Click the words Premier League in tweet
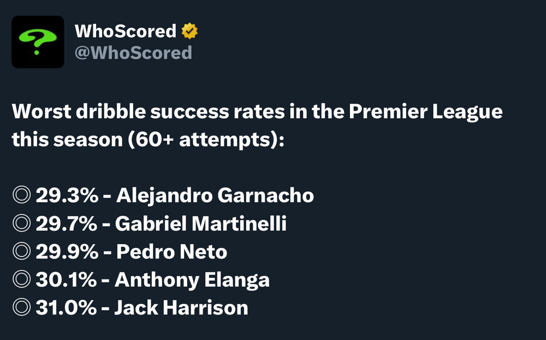Image resolution: width=546 pixels, height=340 pixels. [426, 112]
